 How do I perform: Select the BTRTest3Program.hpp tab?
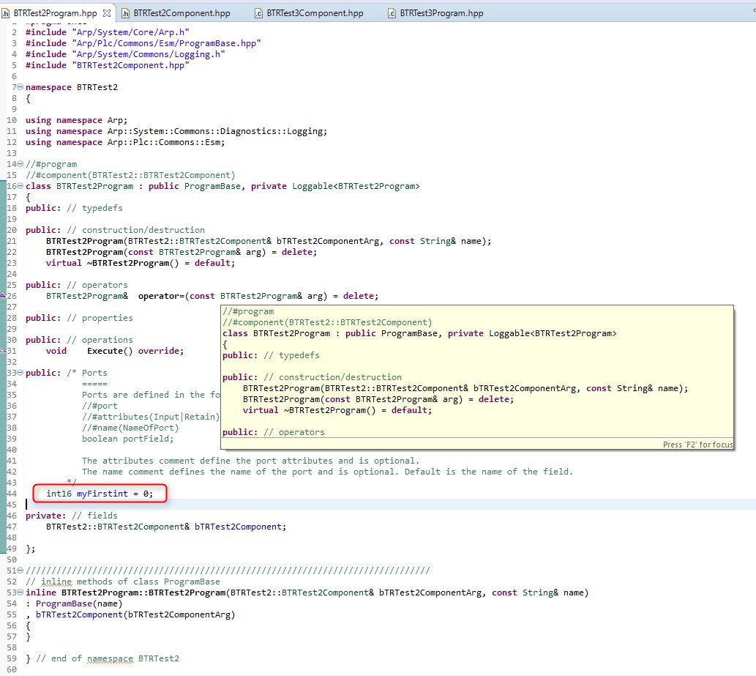[441, 13]
